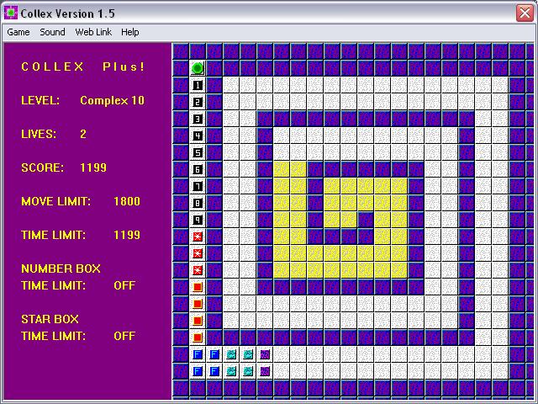Image resolution: width=538 pixels, height=404 pixels.
Task: Click the 'COLLEX Plus!' heading
Action: tap(83, 66)
